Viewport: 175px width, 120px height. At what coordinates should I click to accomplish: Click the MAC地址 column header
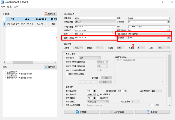tap(41, 19)
